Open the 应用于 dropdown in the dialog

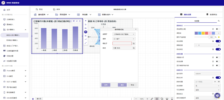tap(124, 34)
